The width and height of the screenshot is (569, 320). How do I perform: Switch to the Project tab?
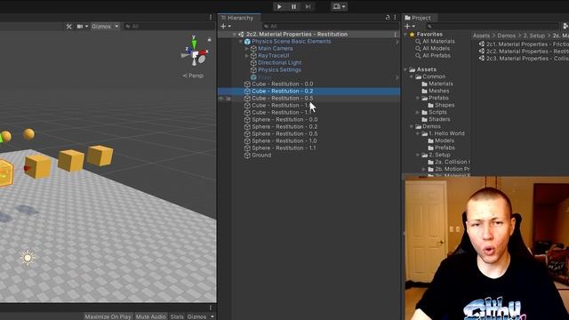pos(420,18)
